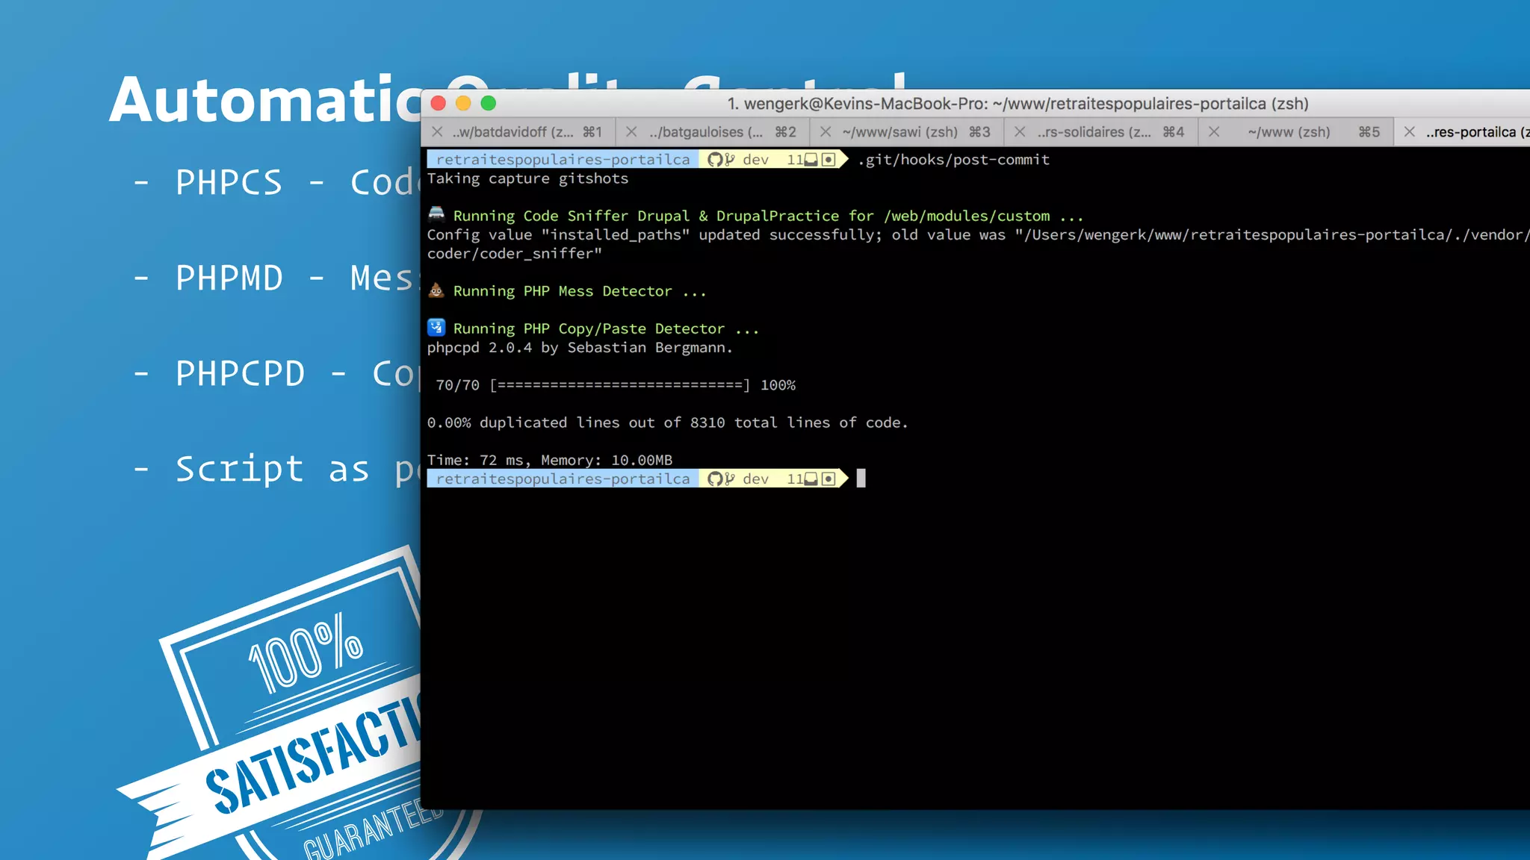
Task: Click the bottom prompt directory segment
Action: (x=563, y=479)
